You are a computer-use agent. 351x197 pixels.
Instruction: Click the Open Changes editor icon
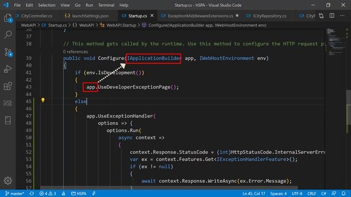click(x=321, y=16)
